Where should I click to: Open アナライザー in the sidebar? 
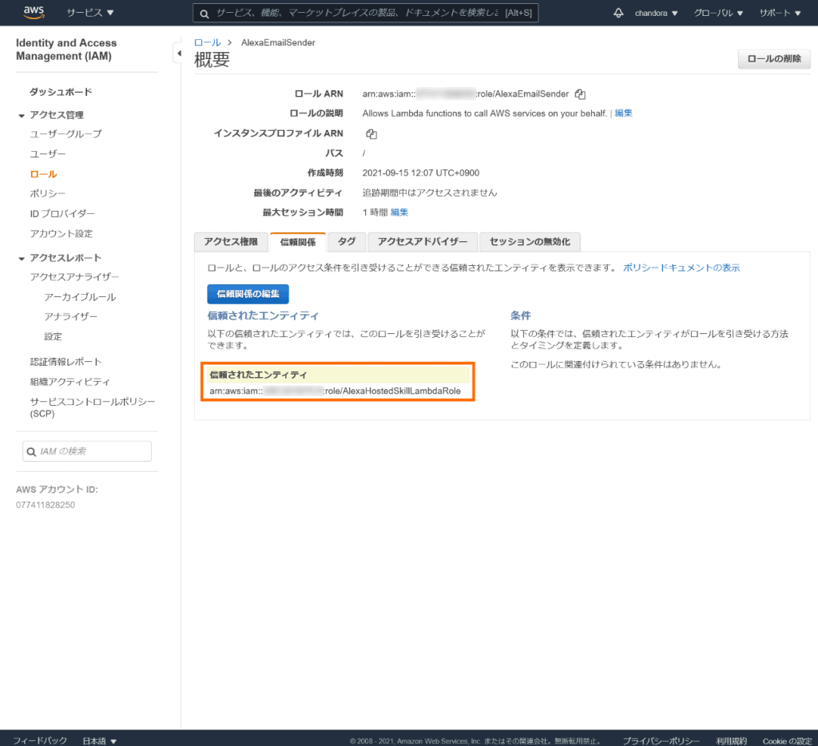point(71,316)
